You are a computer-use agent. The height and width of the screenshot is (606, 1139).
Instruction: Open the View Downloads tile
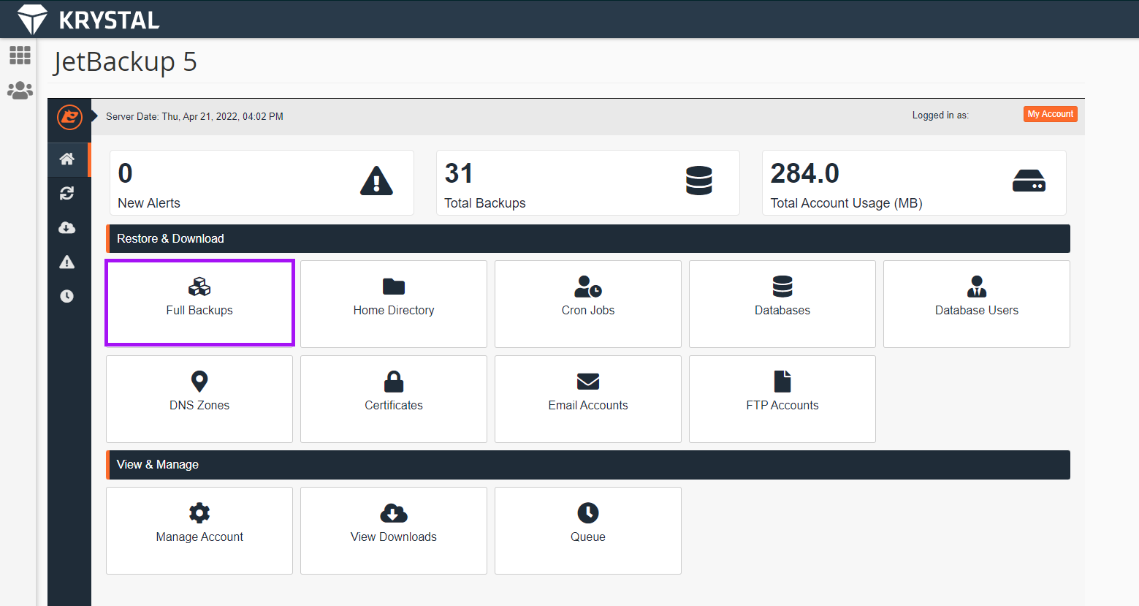pos(394,531)
